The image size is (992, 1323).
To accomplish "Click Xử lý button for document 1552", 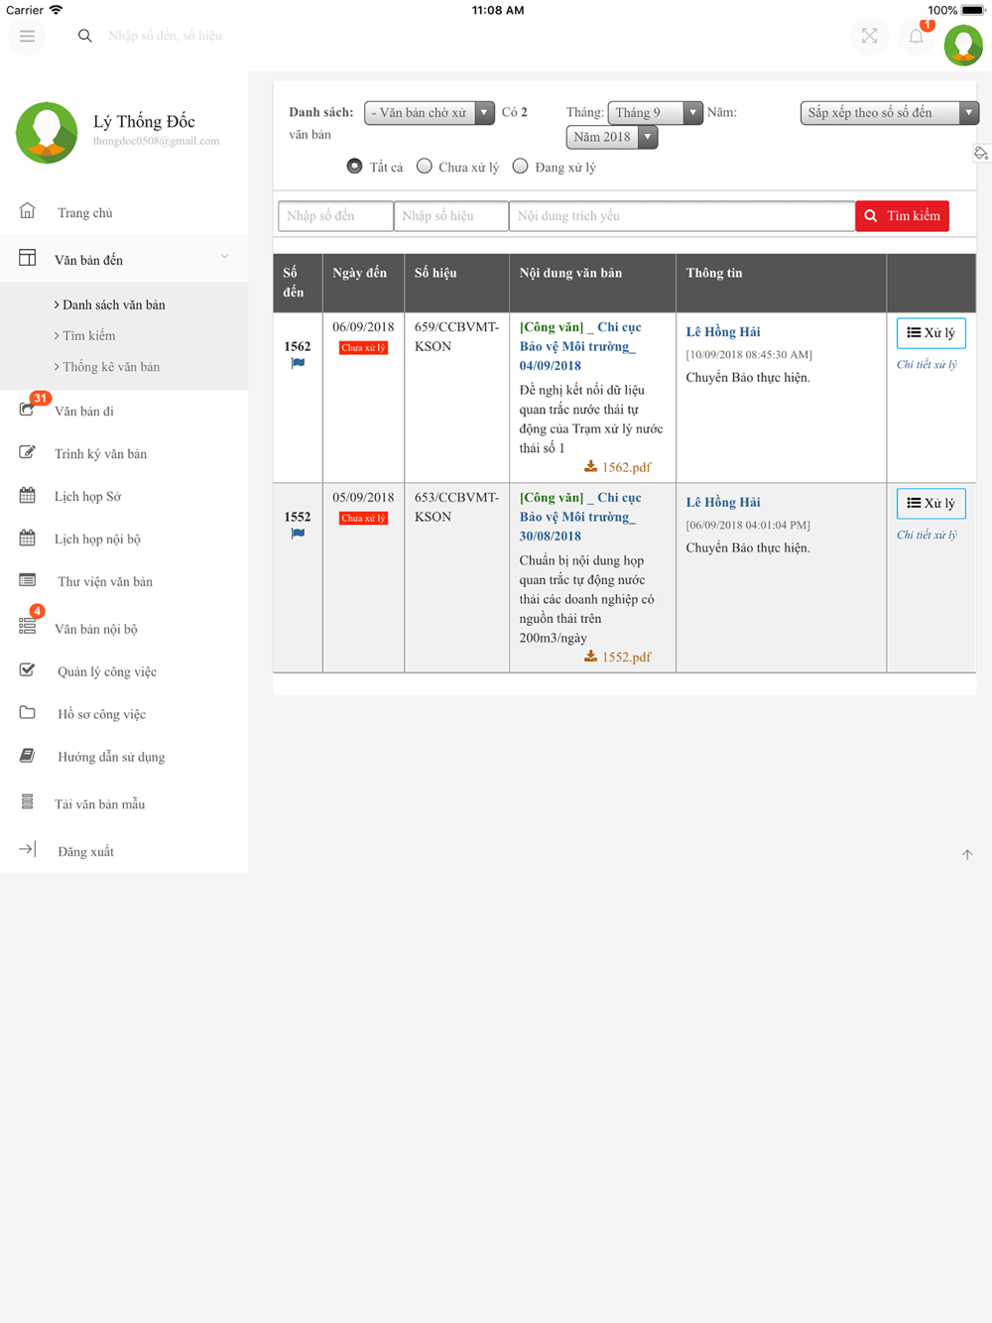I will (930, 504).
